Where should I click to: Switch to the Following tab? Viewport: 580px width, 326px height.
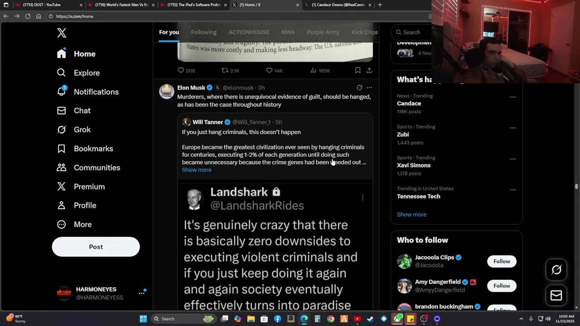tap(203, 32)
